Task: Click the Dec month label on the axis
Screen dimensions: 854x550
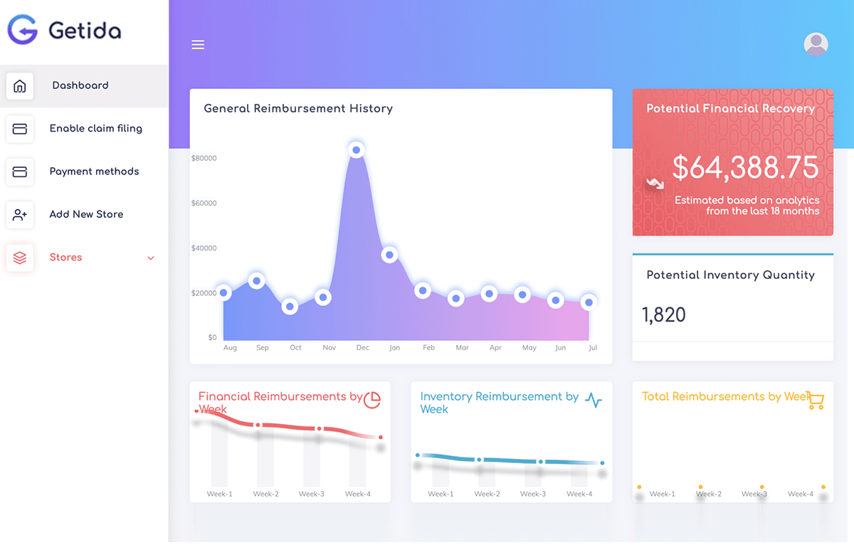Action: 363,348
